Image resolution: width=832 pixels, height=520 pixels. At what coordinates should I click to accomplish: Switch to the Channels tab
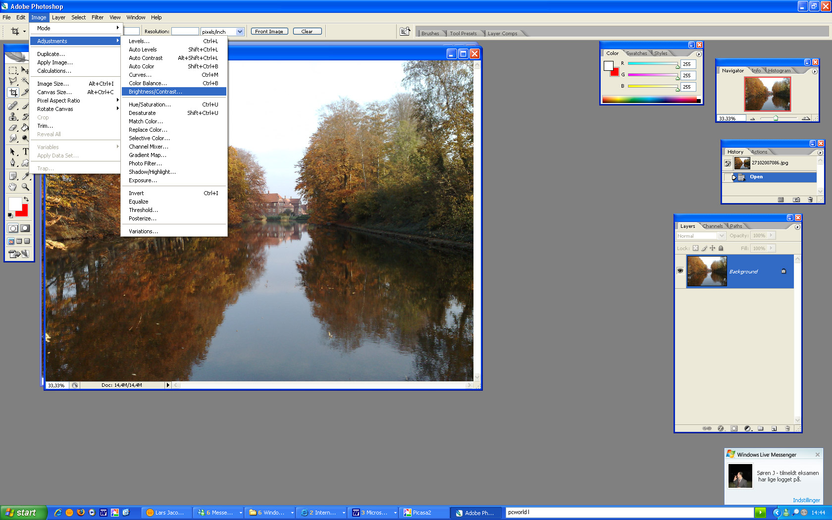(x=712, y=226)
